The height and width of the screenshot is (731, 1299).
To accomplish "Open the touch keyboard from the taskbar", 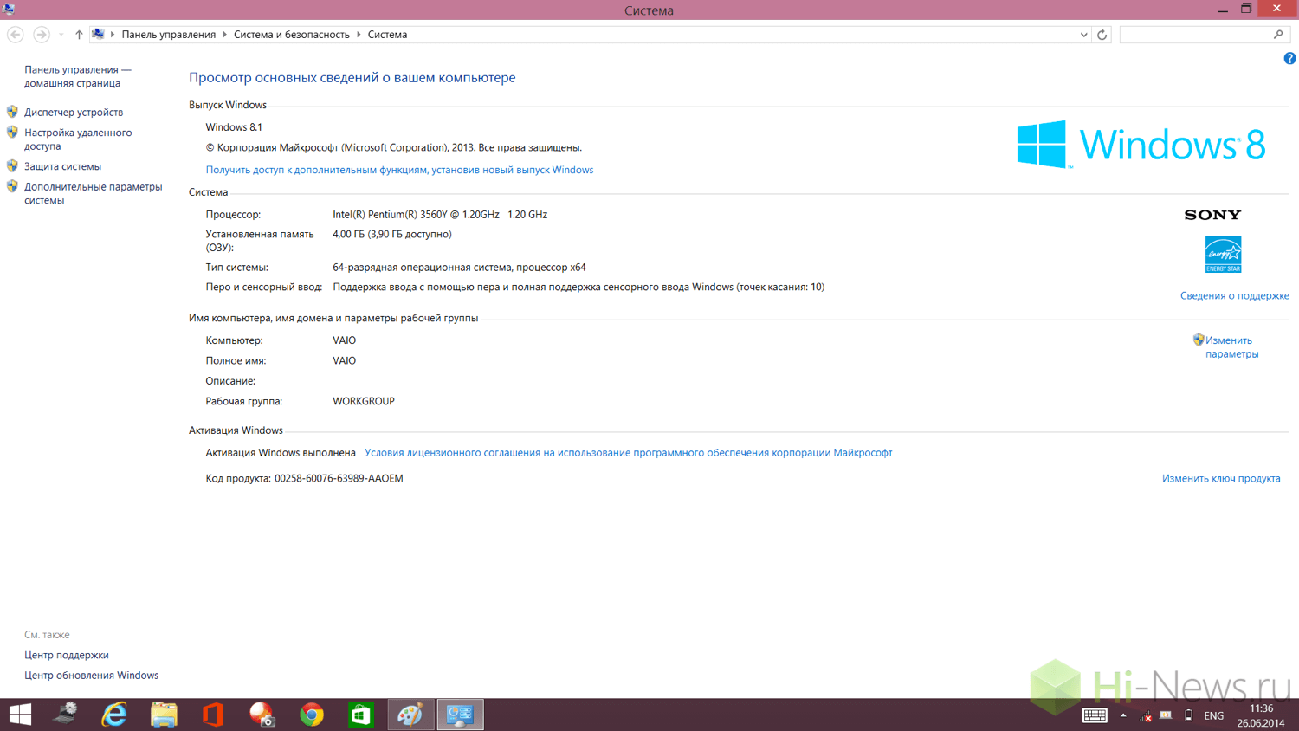I will (x=1095, y=715).
